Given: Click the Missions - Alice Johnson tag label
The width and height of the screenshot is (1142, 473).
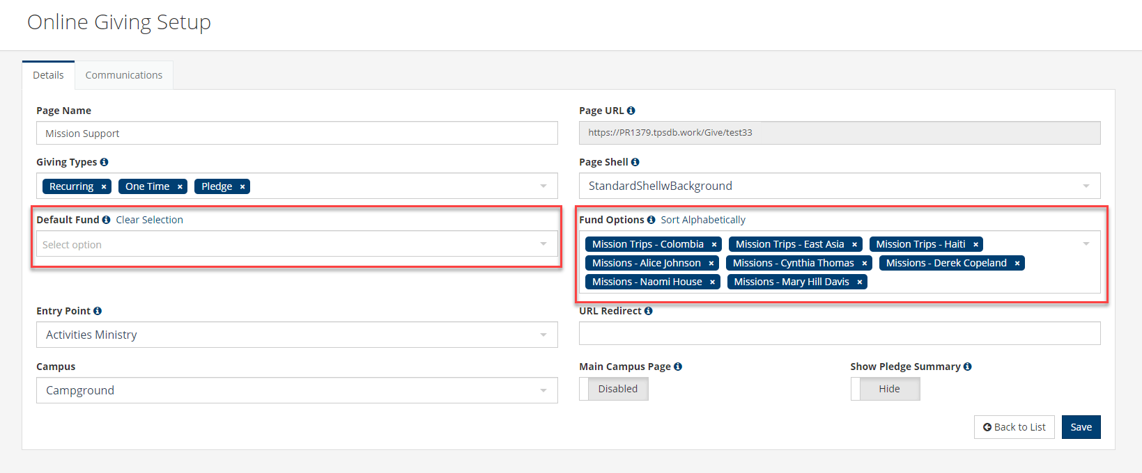Looking at the screenshot, I should [647, 263].
